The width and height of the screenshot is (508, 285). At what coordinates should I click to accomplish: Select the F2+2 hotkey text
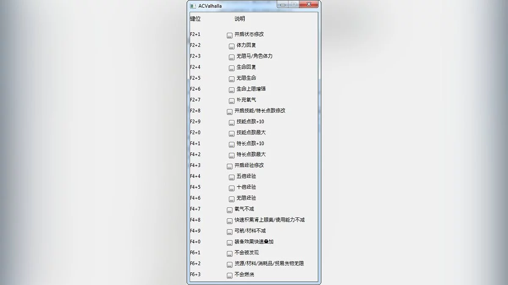(x=195, y=45)
